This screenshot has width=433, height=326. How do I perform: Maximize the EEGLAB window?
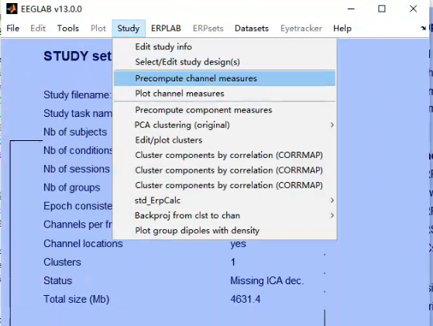point(382,9)
